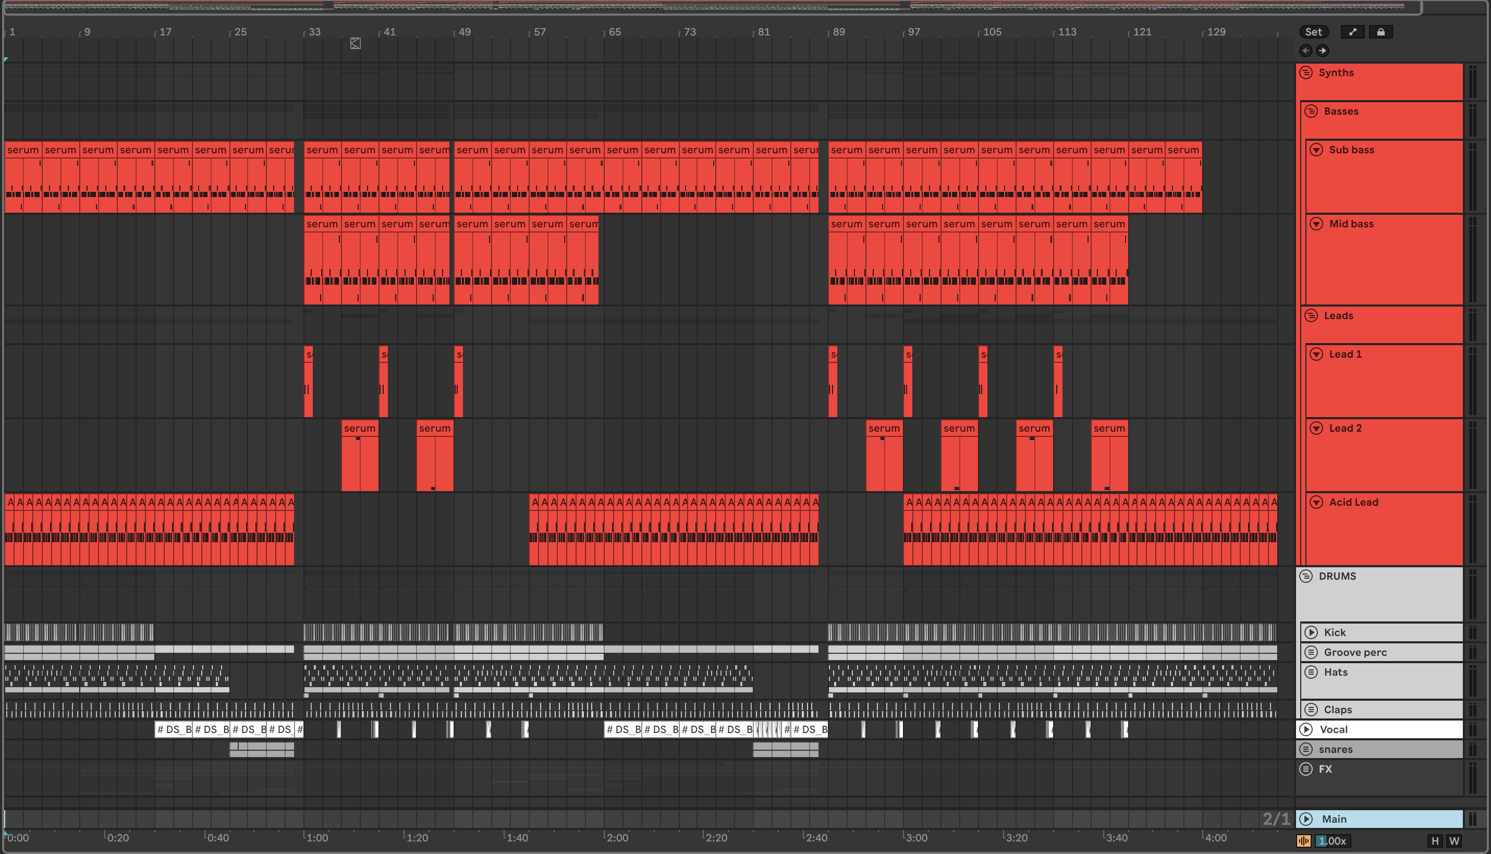Jump to next locator arrow

pyautogui.click(x=1322, y=51)
